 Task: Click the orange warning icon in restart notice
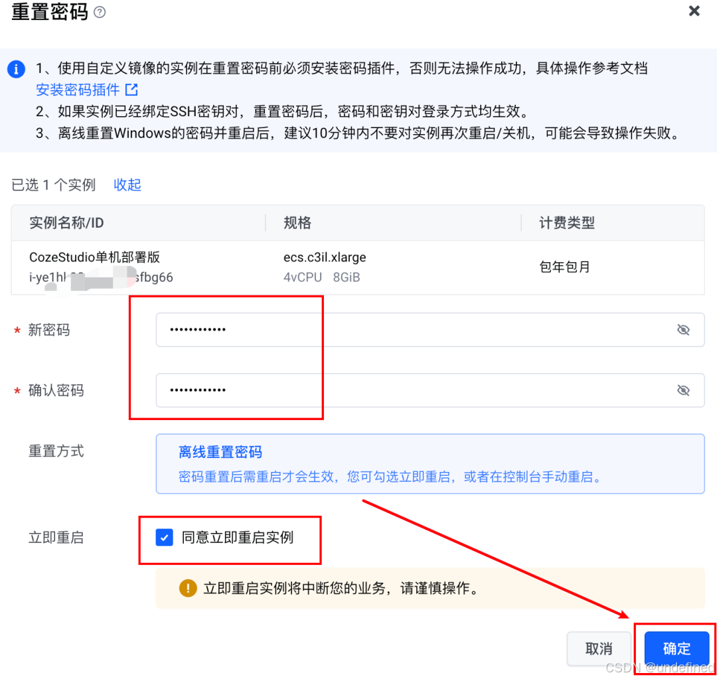(188, 588)
